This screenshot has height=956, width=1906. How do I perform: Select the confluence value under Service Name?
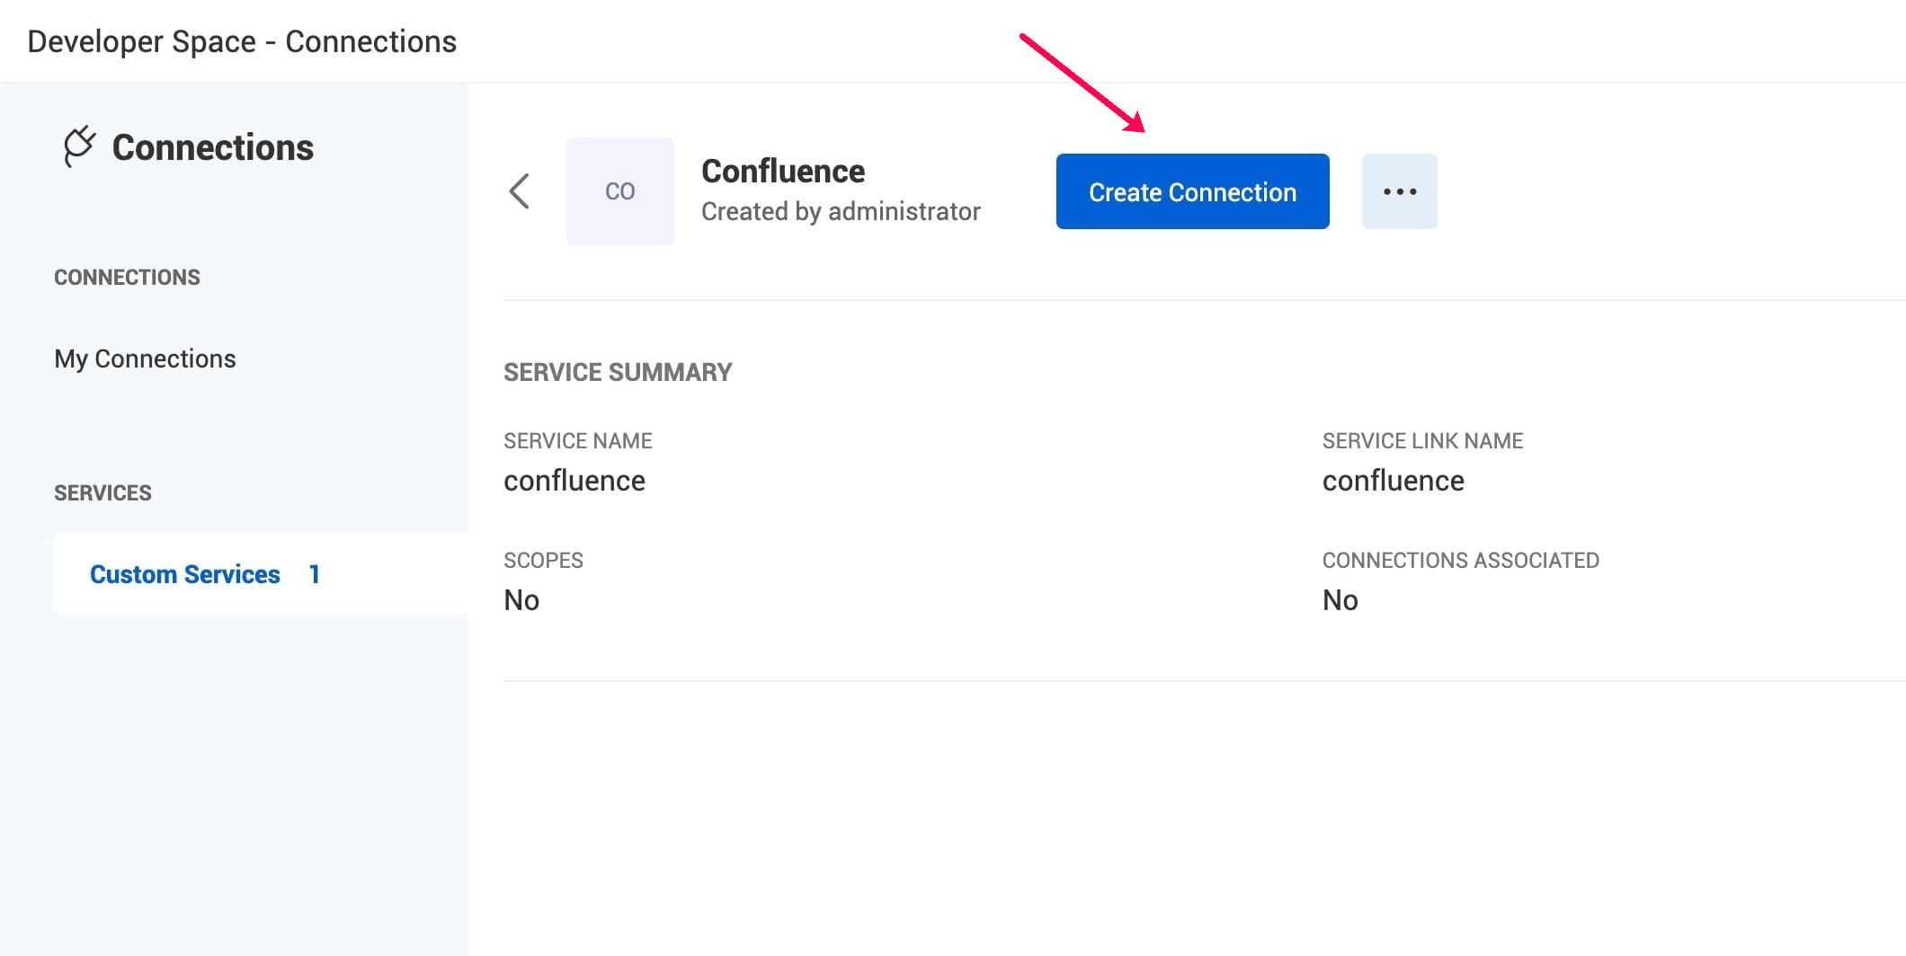pyautogui.click(x=574, y=481)
